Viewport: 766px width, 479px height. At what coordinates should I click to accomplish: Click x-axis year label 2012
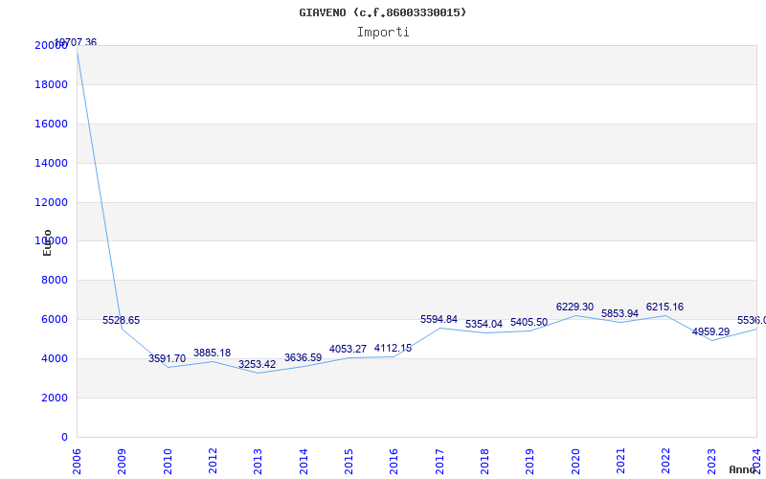pos(213,462)
